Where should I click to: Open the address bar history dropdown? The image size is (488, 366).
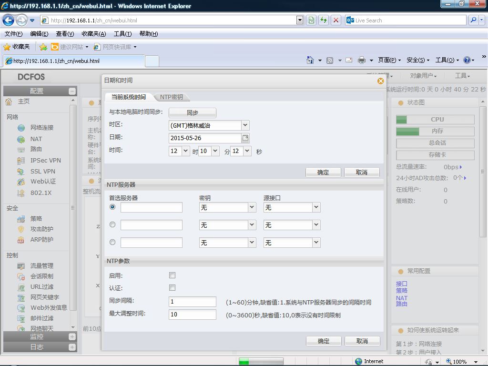click(x=300, y=20)
